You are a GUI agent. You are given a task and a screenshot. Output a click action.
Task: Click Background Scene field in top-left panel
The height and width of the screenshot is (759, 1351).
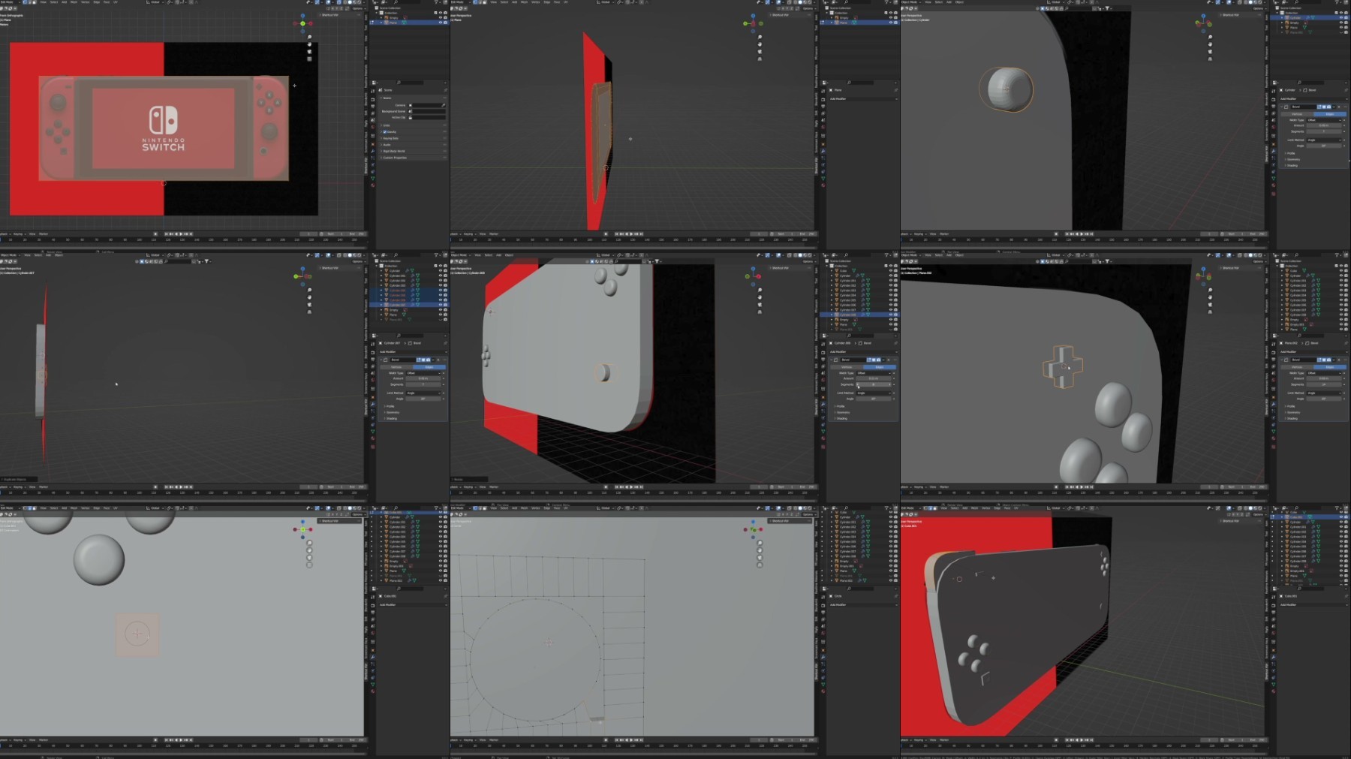click(x=427, y=111)
